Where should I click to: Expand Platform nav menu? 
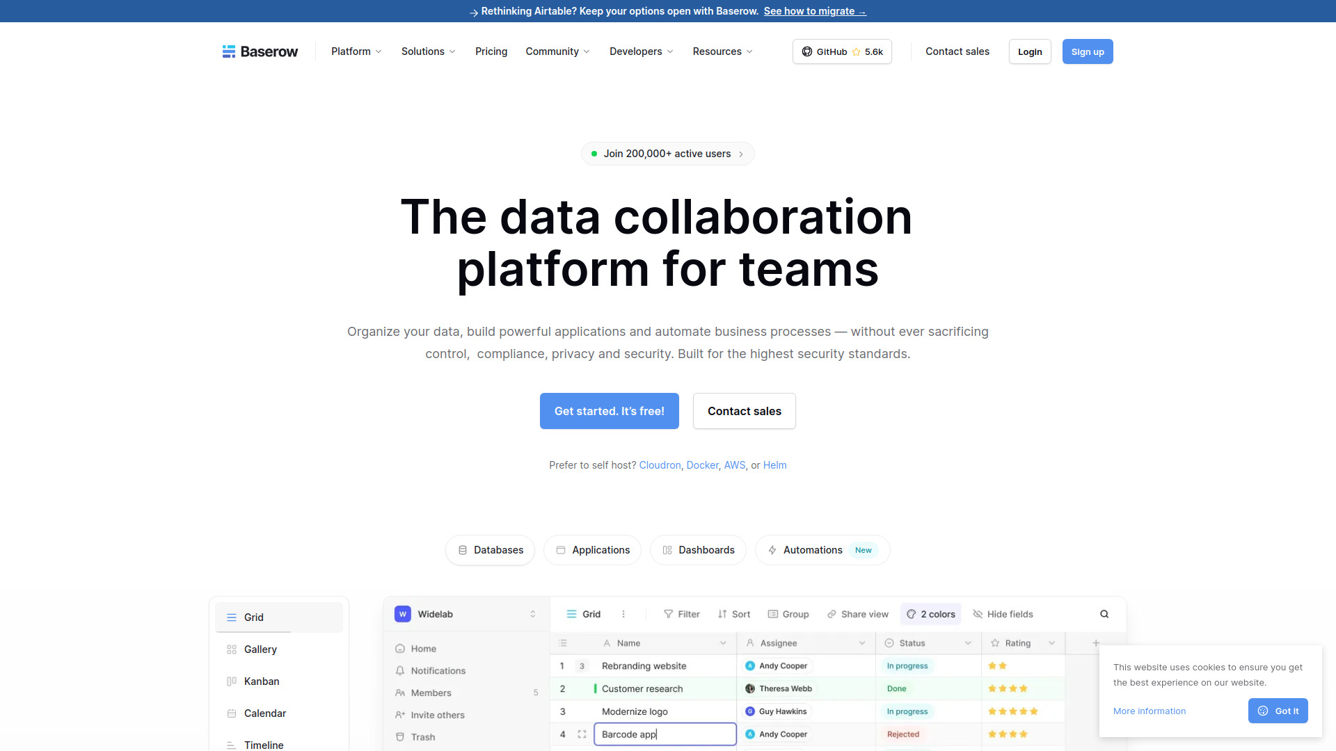tap(356, 51)
